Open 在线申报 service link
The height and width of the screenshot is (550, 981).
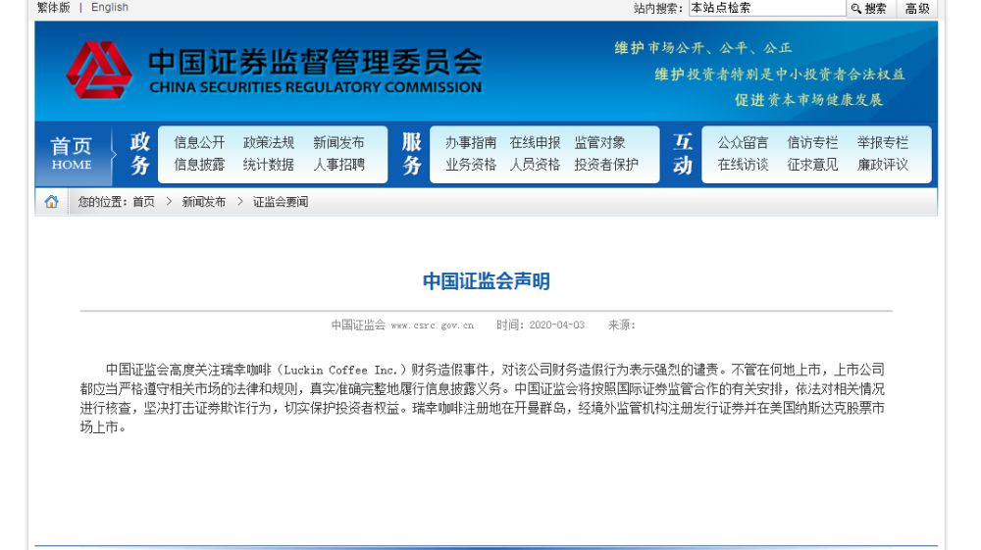[x=535, y=142]
